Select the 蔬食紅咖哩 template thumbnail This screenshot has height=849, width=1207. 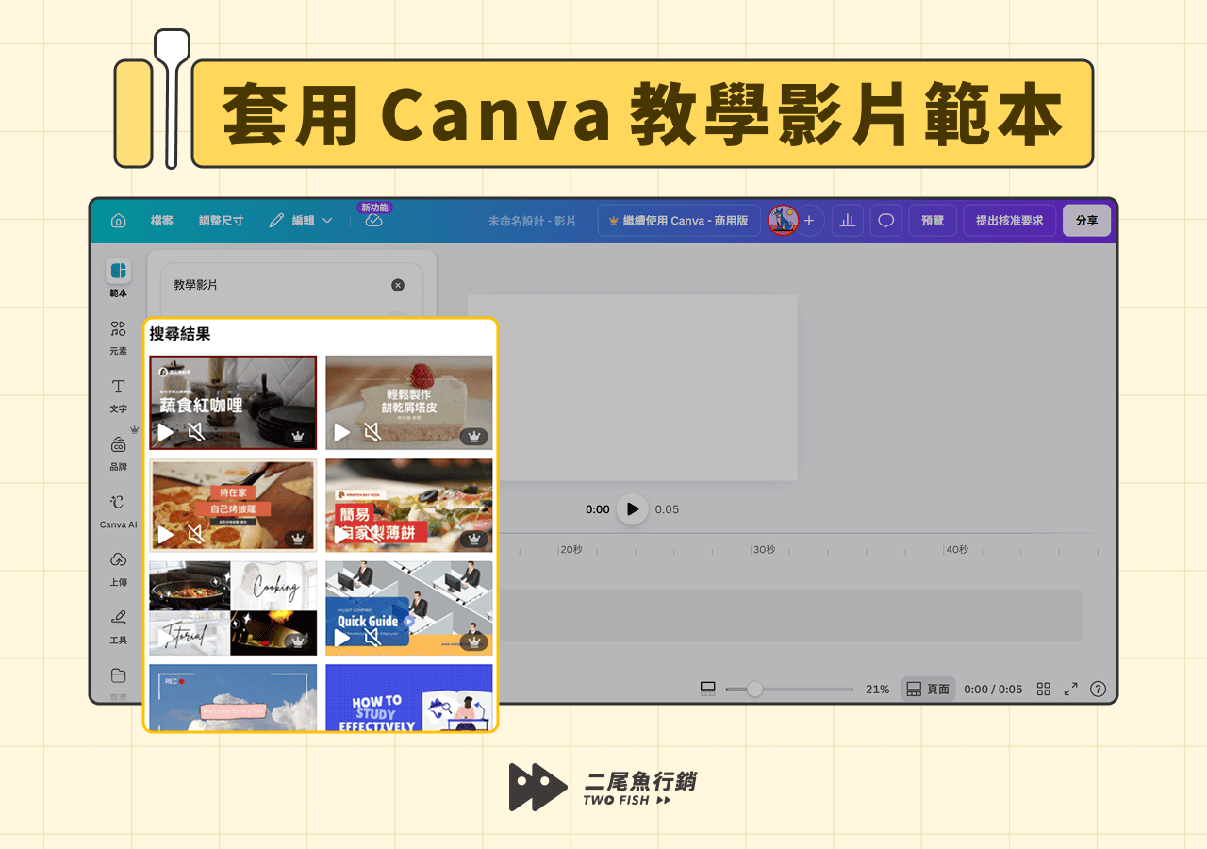[233, 403]
